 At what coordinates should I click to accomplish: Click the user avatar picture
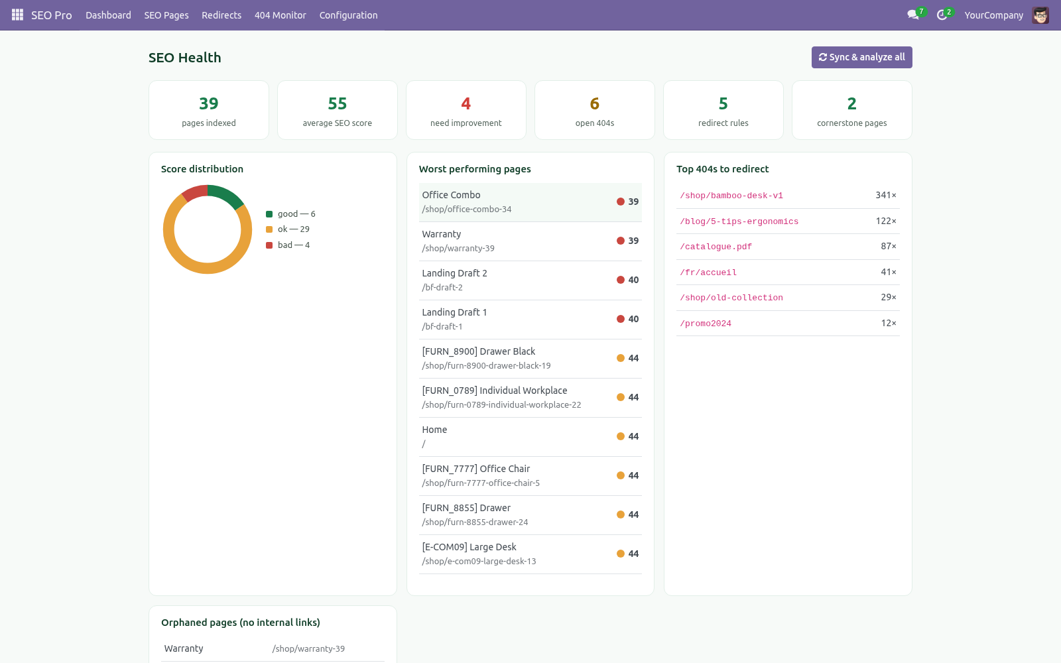[1040, 15]
